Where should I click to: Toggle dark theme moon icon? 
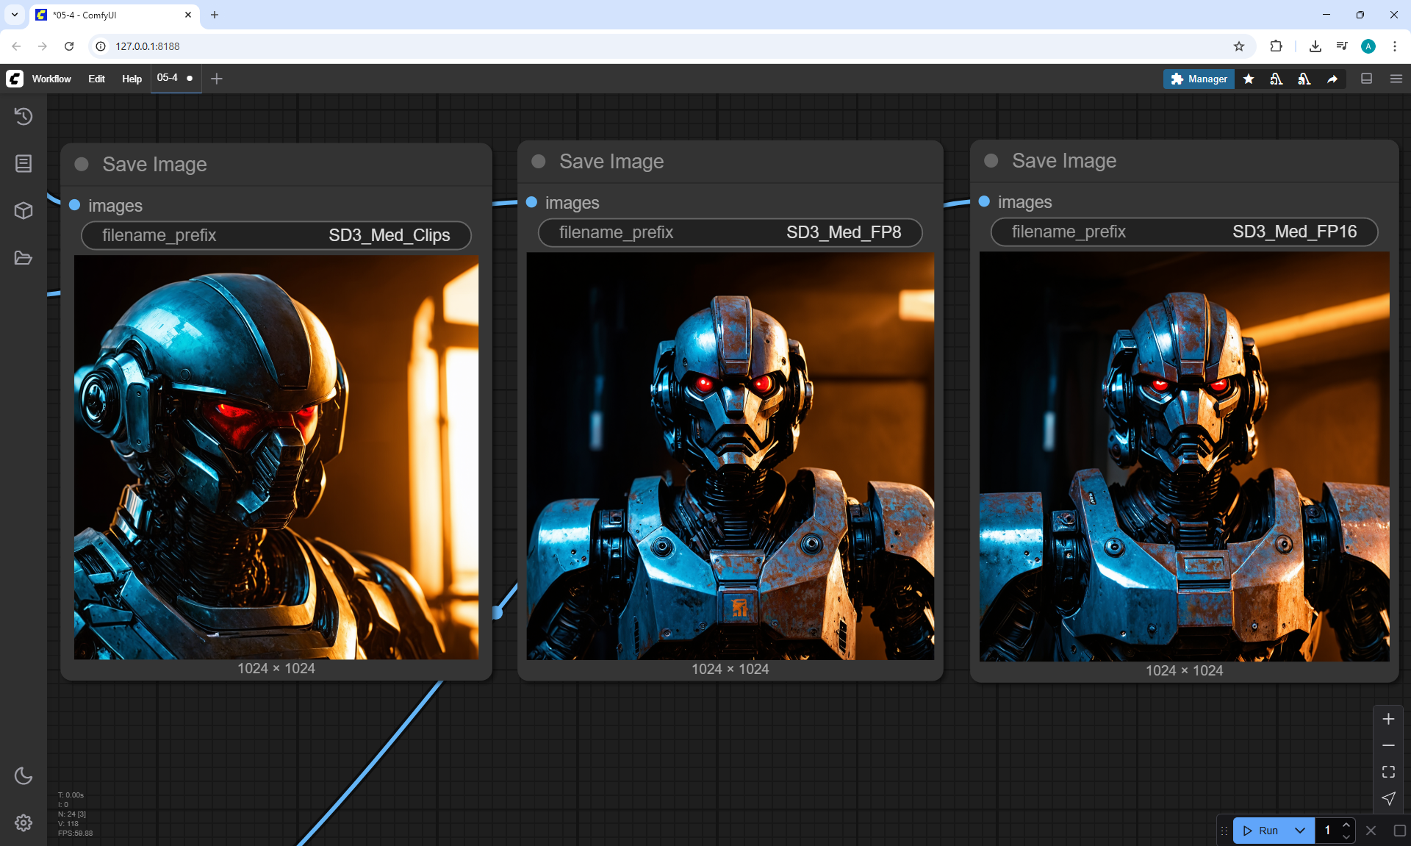[x=24, y=775]
